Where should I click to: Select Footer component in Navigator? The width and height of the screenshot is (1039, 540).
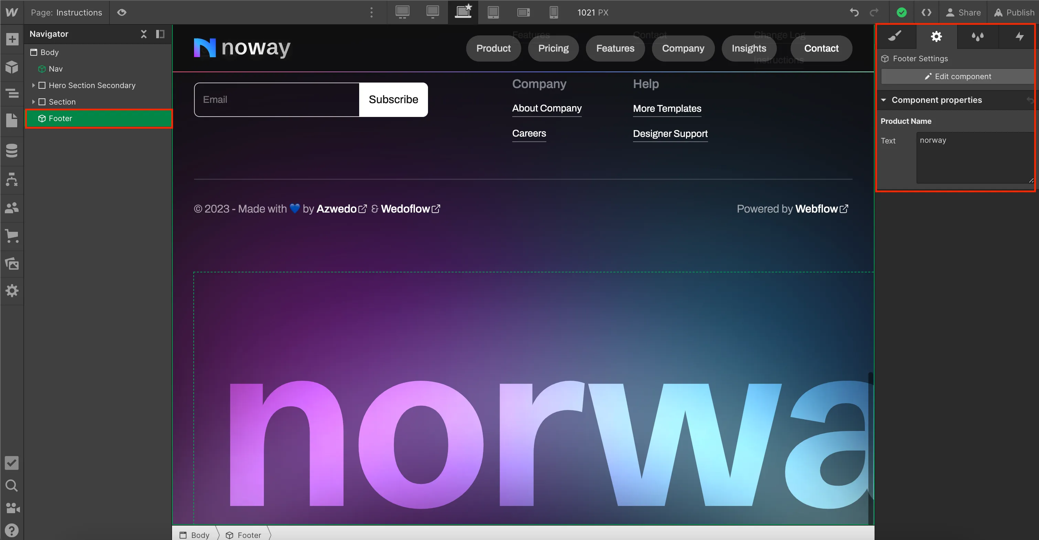99,119
